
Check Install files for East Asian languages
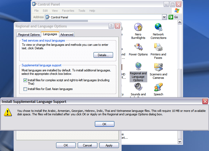pyautogui.click(x=25, y=89)
